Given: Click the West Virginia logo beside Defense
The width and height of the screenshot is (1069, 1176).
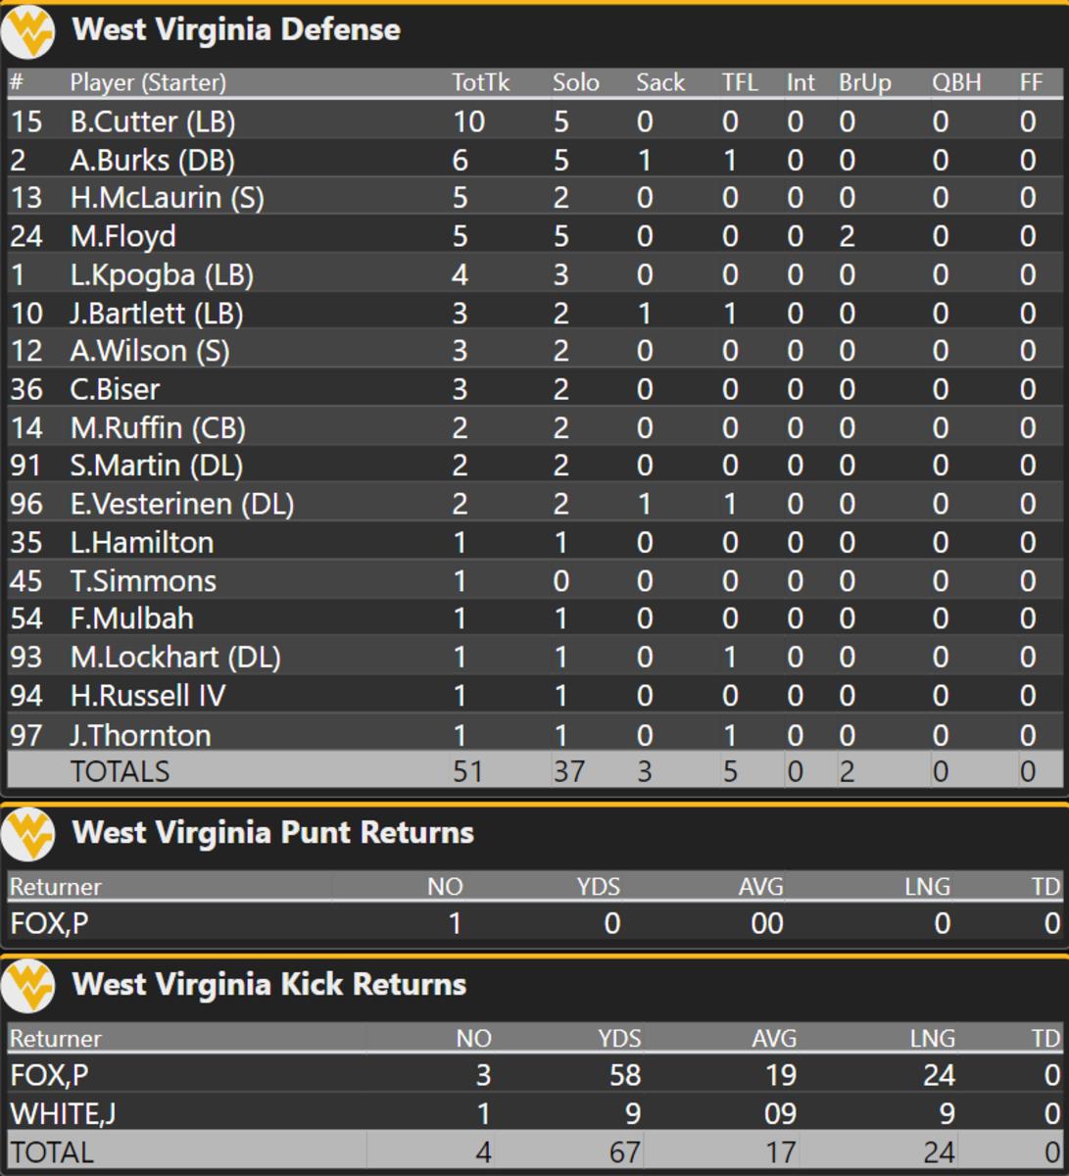Looking at the screenshot, I should [28, 31].
